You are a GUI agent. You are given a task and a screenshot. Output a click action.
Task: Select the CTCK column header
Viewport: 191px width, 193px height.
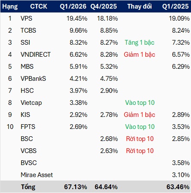[x=39, y=6]
